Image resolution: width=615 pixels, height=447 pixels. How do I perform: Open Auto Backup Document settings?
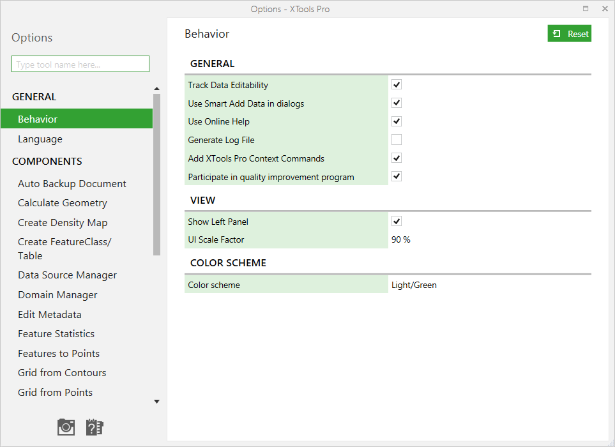[x=72, y=183]
